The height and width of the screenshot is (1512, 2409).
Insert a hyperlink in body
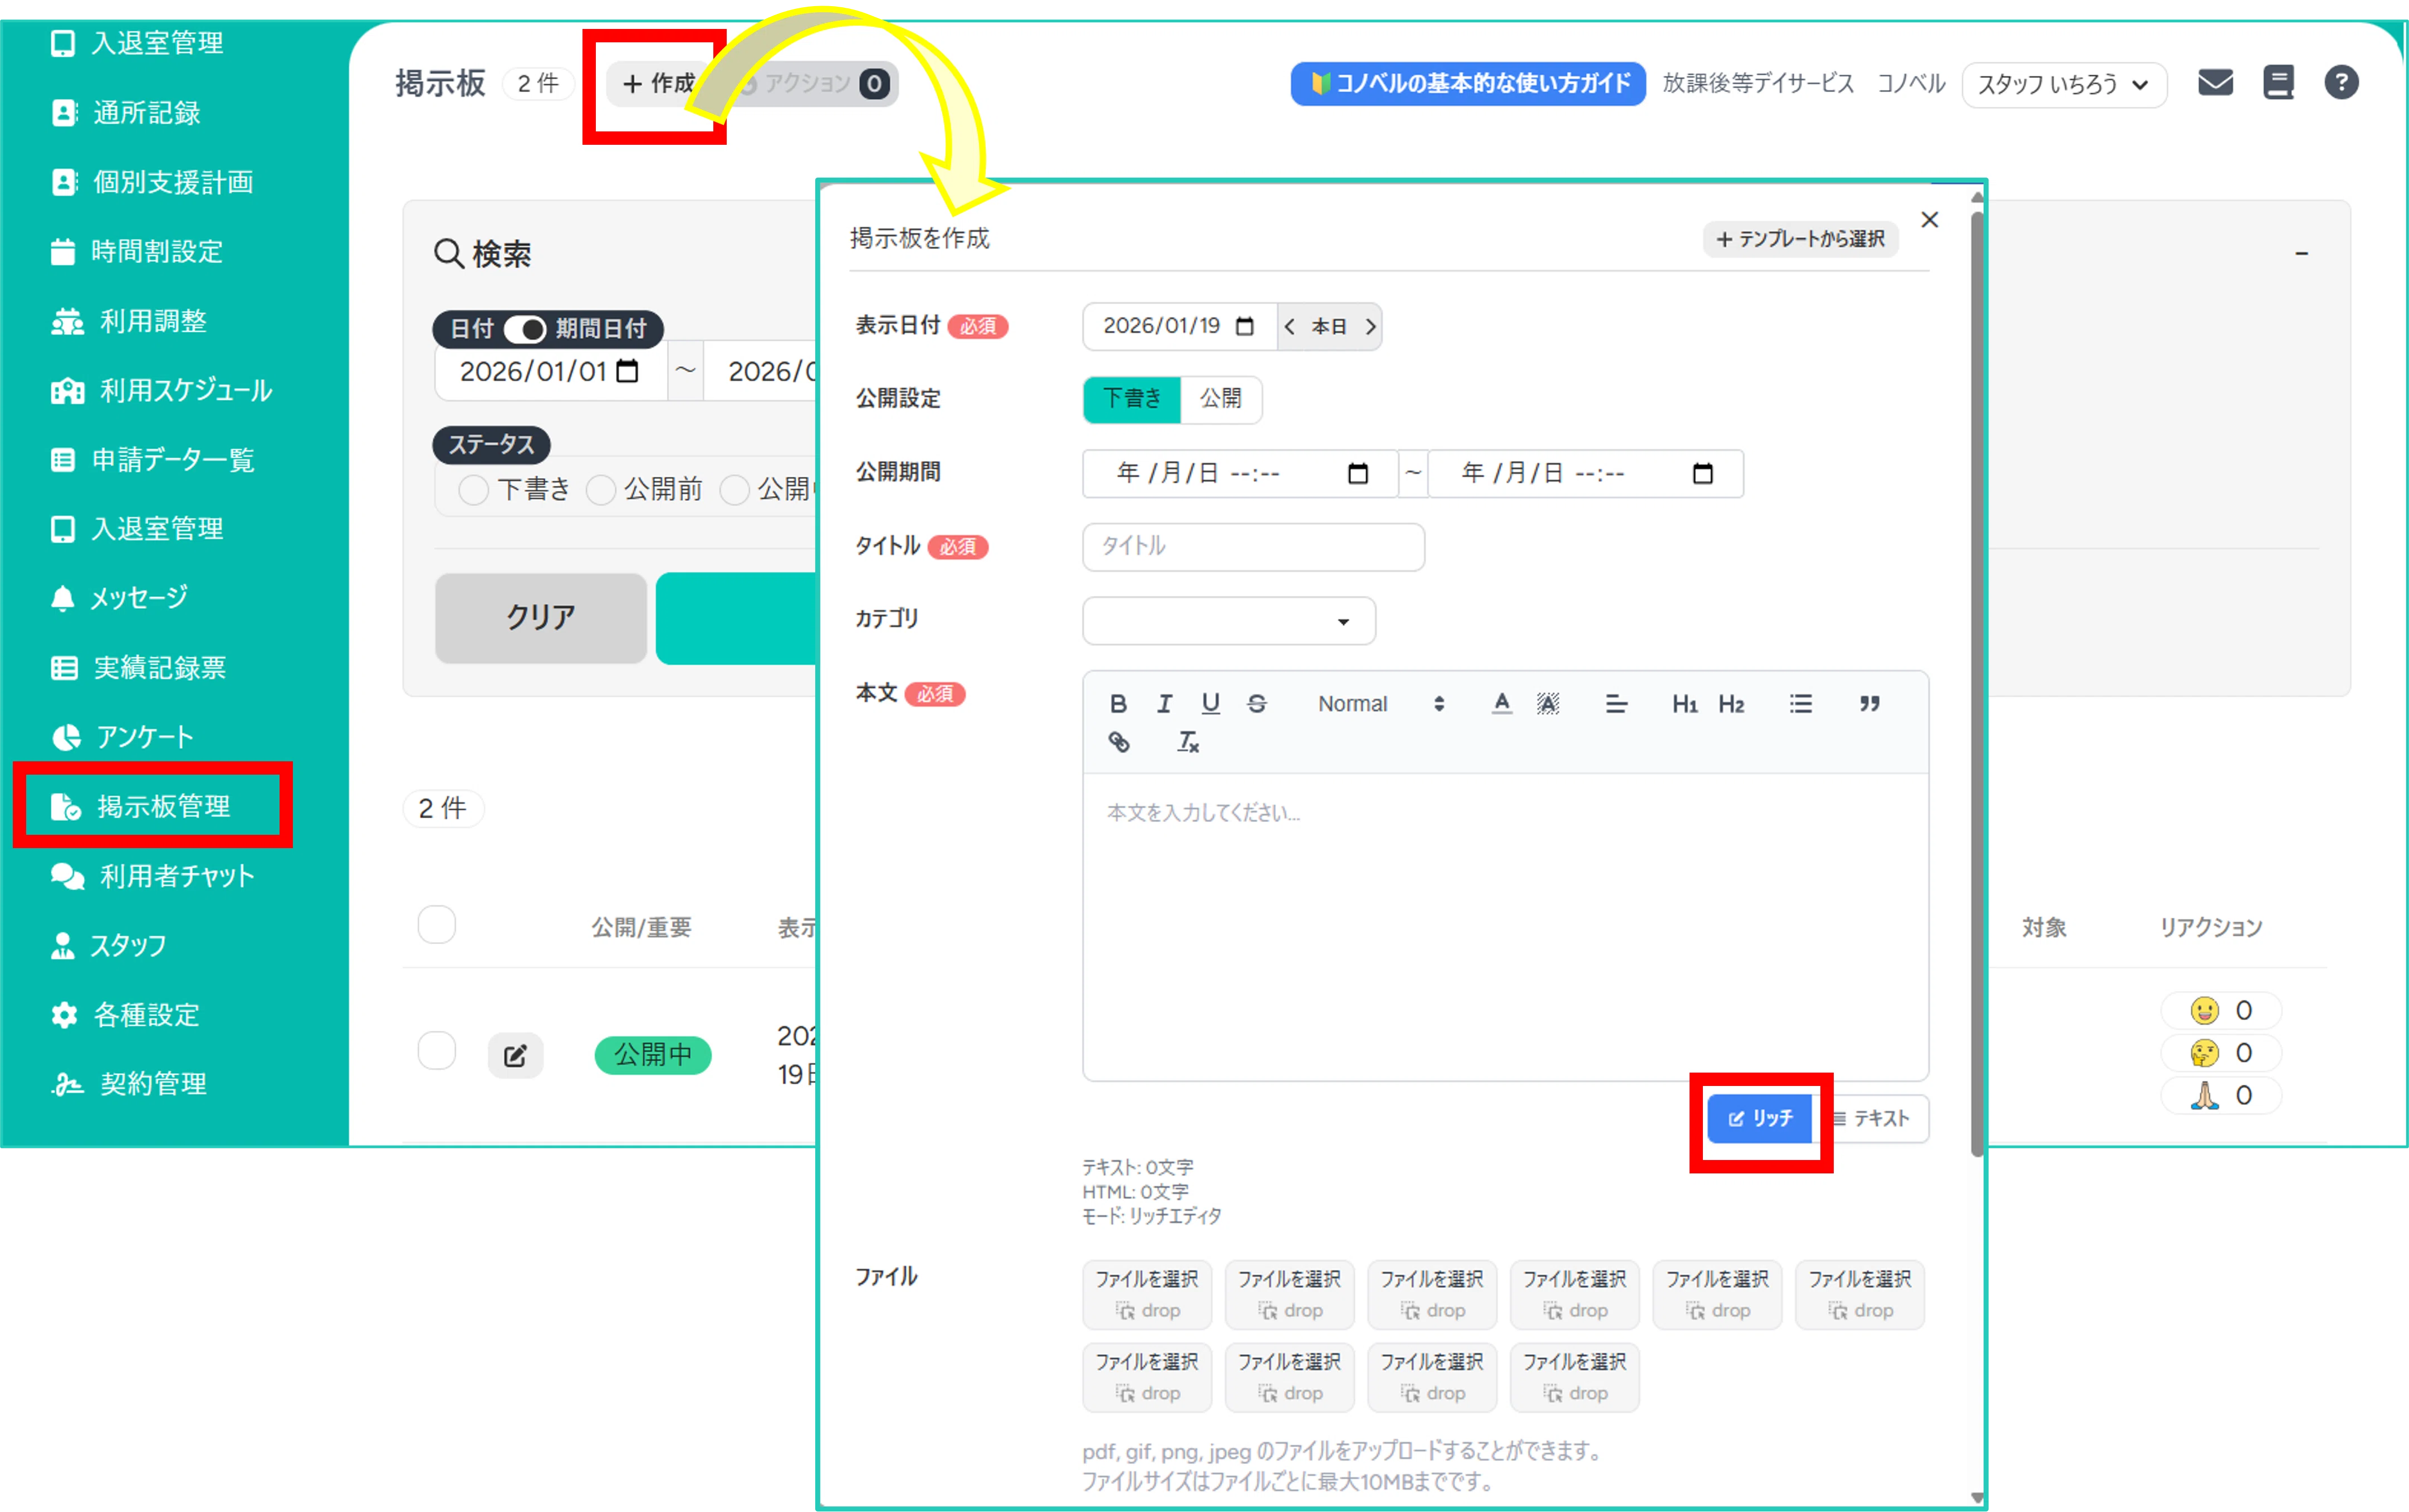click(x=1118, y=742)
